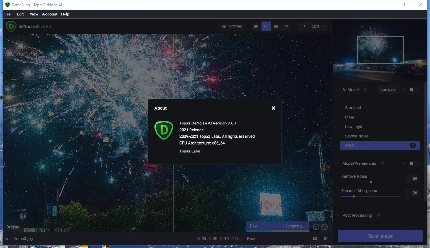
Task: Open the Topaz Labs link
Action: [190, 151]
